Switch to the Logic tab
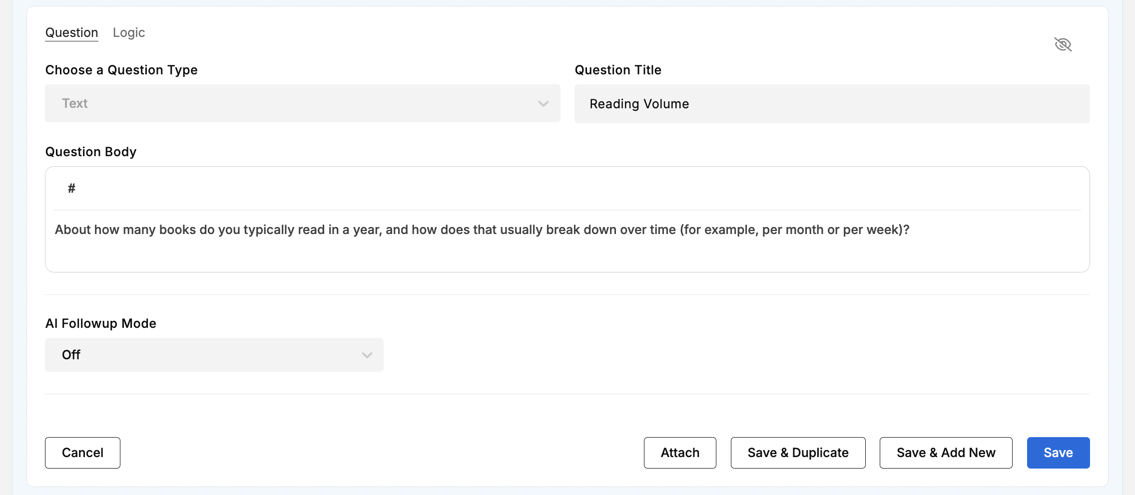 click(129, 32)
